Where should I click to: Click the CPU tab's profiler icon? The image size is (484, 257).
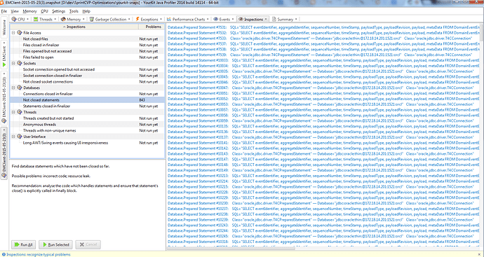[14, 19]
